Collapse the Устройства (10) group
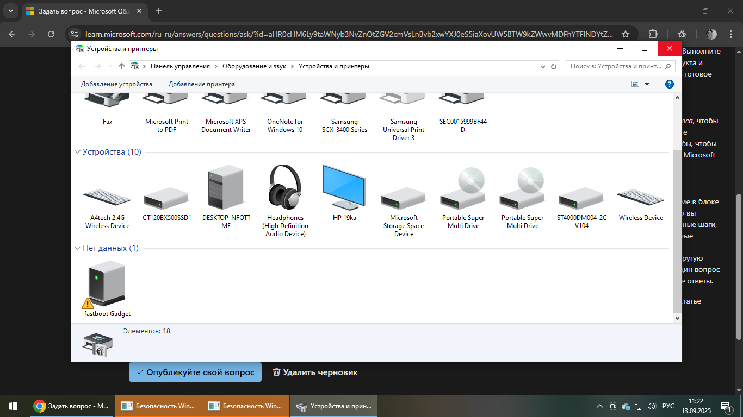 coord(77,152)
